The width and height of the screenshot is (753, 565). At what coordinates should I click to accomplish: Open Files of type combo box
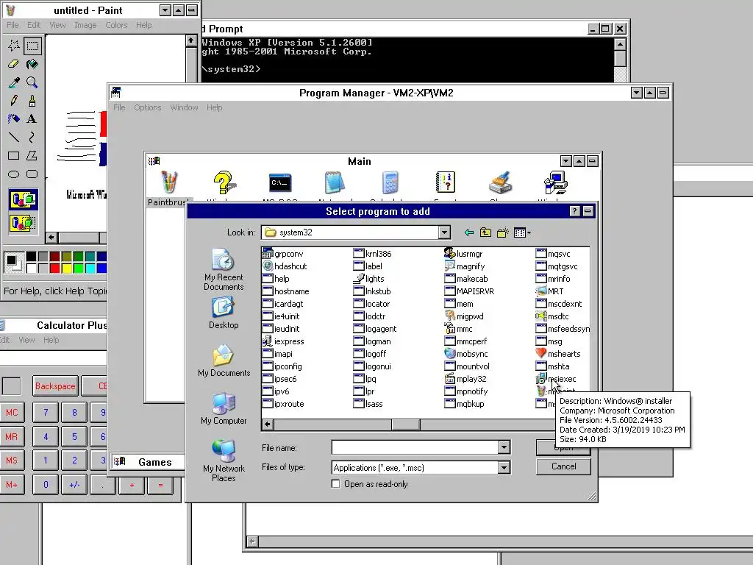421,467
